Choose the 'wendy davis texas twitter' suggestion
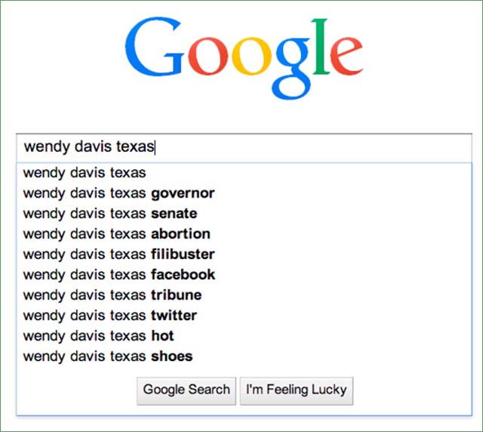This screenshot has width=483, height=432. (x=110, y=316)
